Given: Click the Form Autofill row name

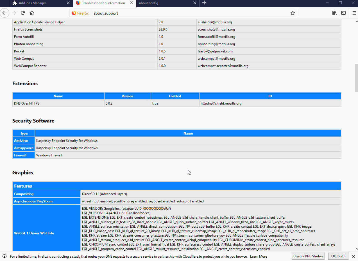Looking at the screenshot, I should [x=24, y=37].
